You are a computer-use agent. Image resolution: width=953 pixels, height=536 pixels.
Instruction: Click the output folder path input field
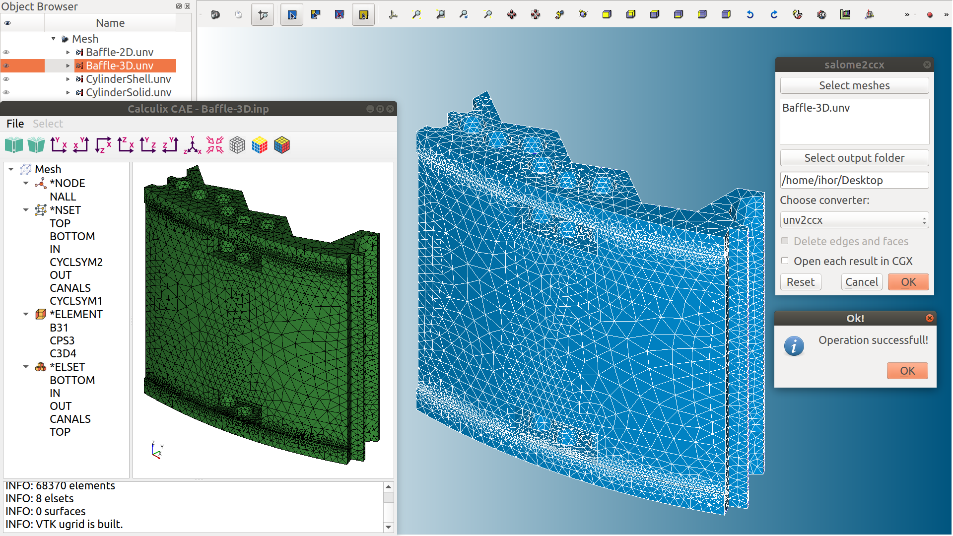click(x=854, y=180)
